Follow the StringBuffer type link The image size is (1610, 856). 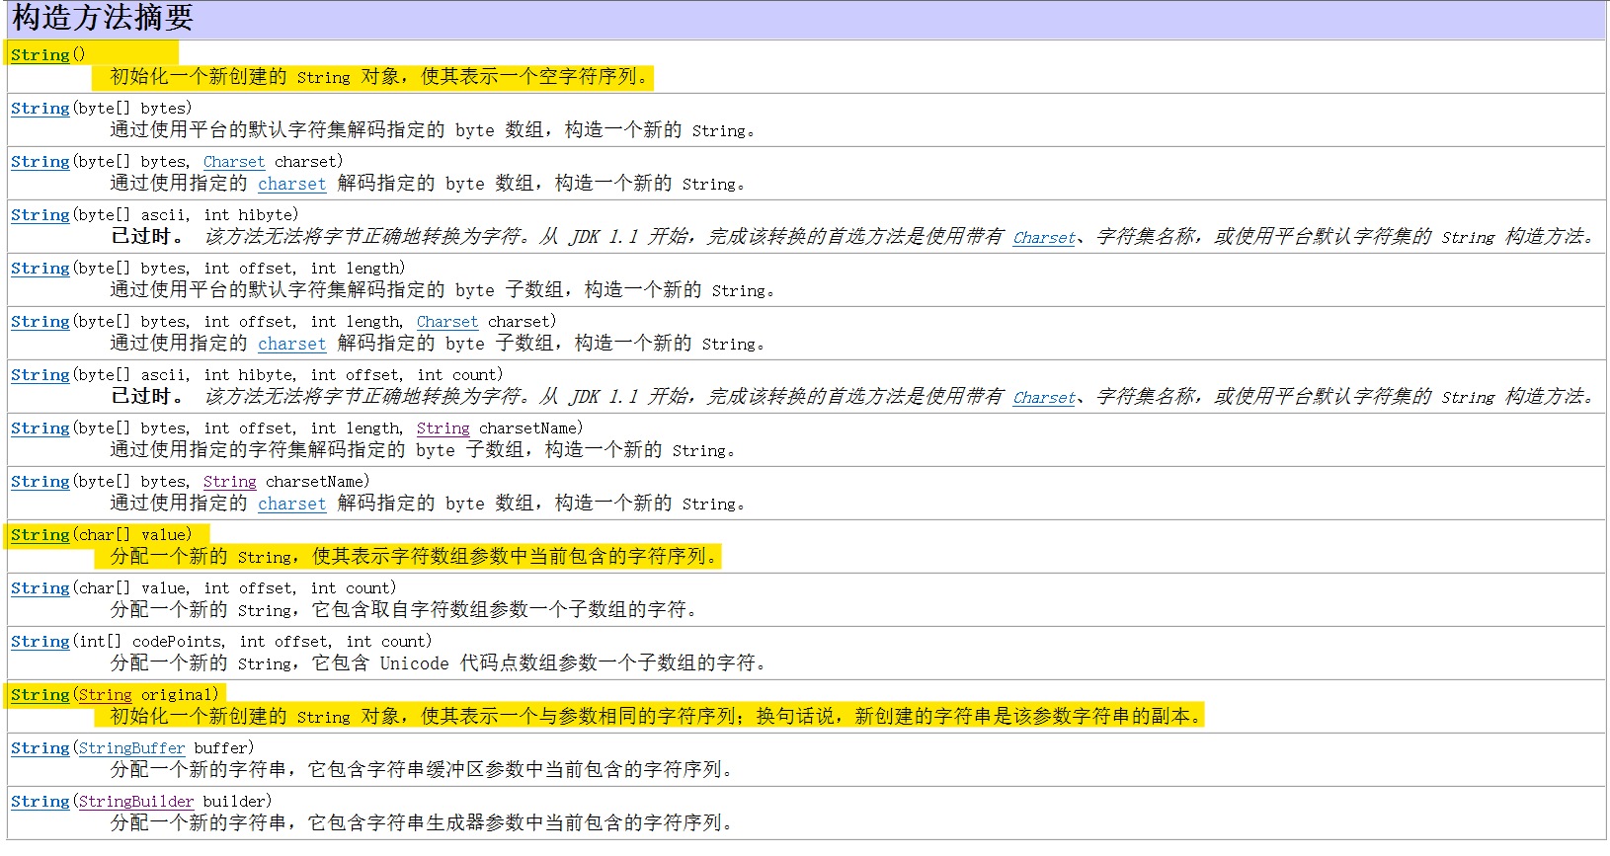[132, 748]
